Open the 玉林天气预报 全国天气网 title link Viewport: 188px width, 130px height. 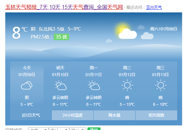coord(64,7)
